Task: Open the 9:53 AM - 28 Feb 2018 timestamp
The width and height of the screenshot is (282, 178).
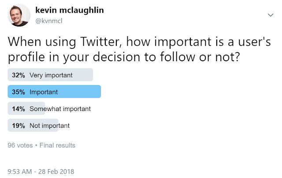Action: 41,171
